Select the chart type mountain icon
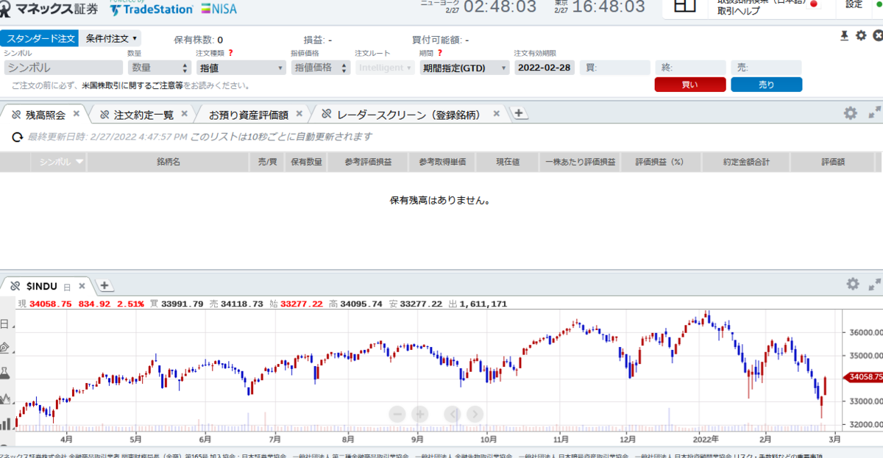 pyautogui.click(x=5, y=398)
